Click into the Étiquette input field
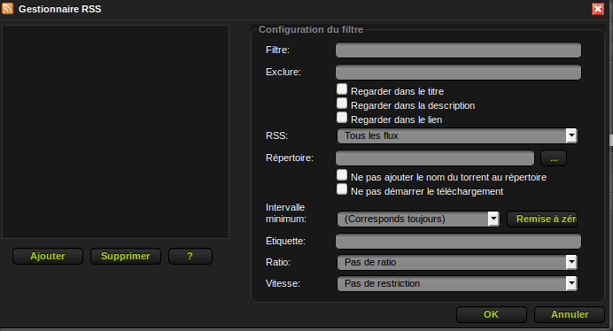Screen dimensions: 613x331 458,241
